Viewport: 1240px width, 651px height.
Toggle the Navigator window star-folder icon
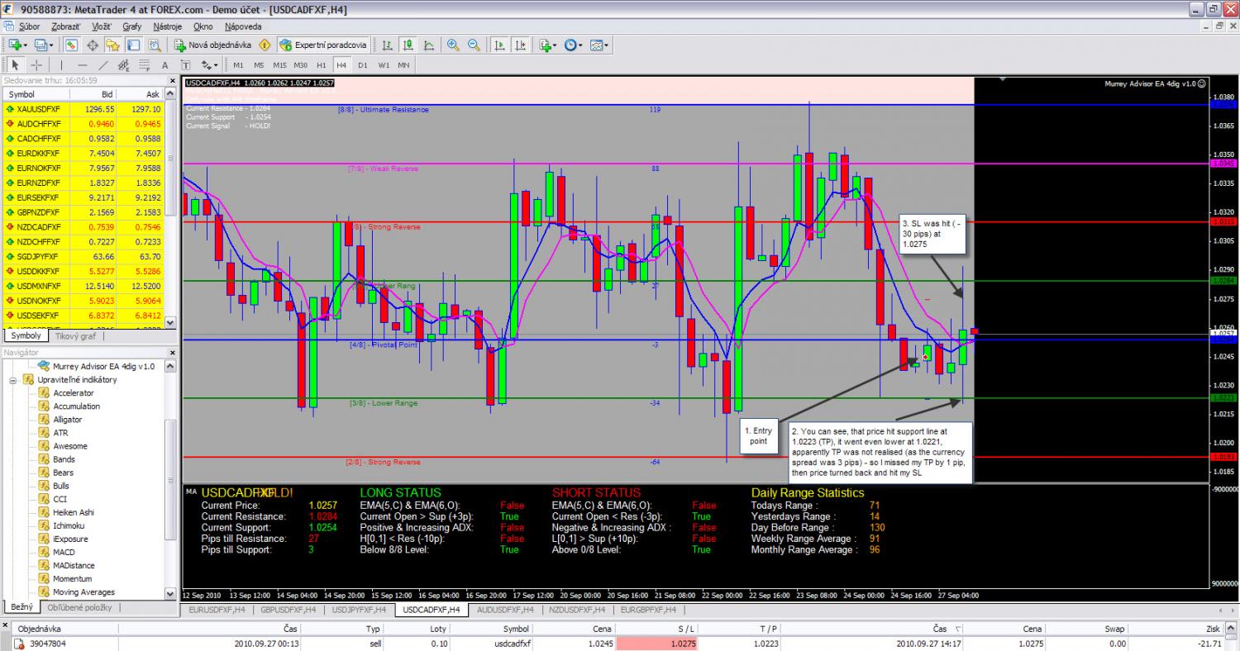point(113,45)
